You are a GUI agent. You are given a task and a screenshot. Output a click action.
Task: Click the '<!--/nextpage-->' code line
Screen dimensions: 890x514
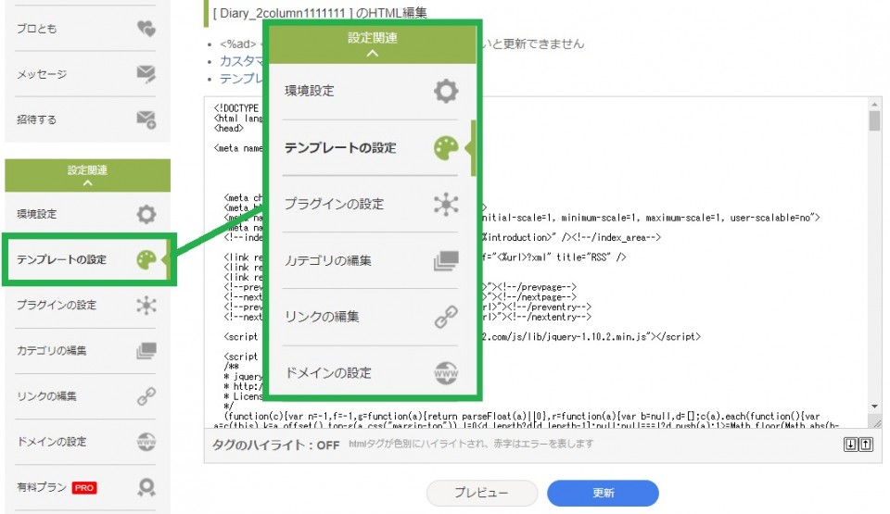point(529,296)
